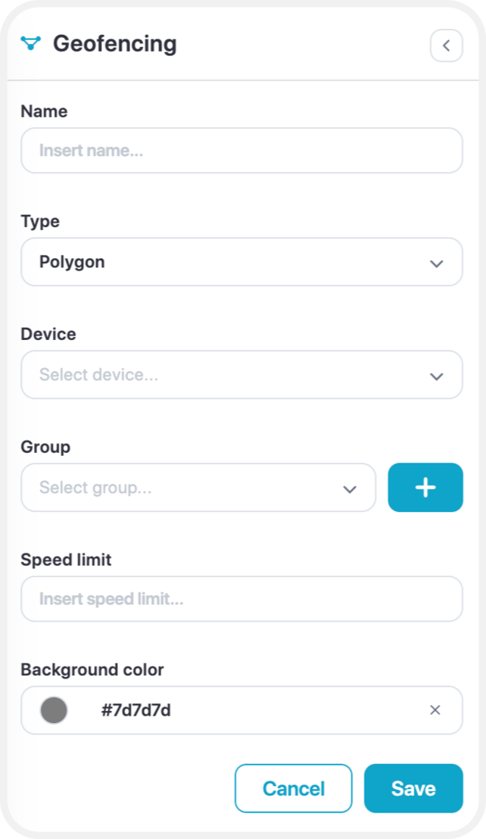Click the Background color label
Screen dimensions: 486x839
[x=92, y=669]
